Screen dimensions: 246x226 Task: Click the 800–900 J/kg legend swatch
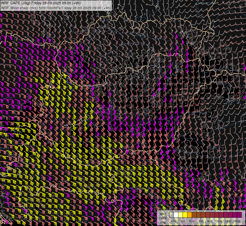click(x=208, y=215)
